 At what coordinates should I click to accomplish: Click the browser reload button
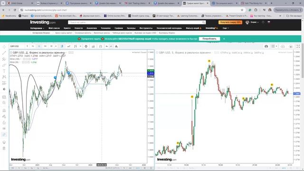15,10
